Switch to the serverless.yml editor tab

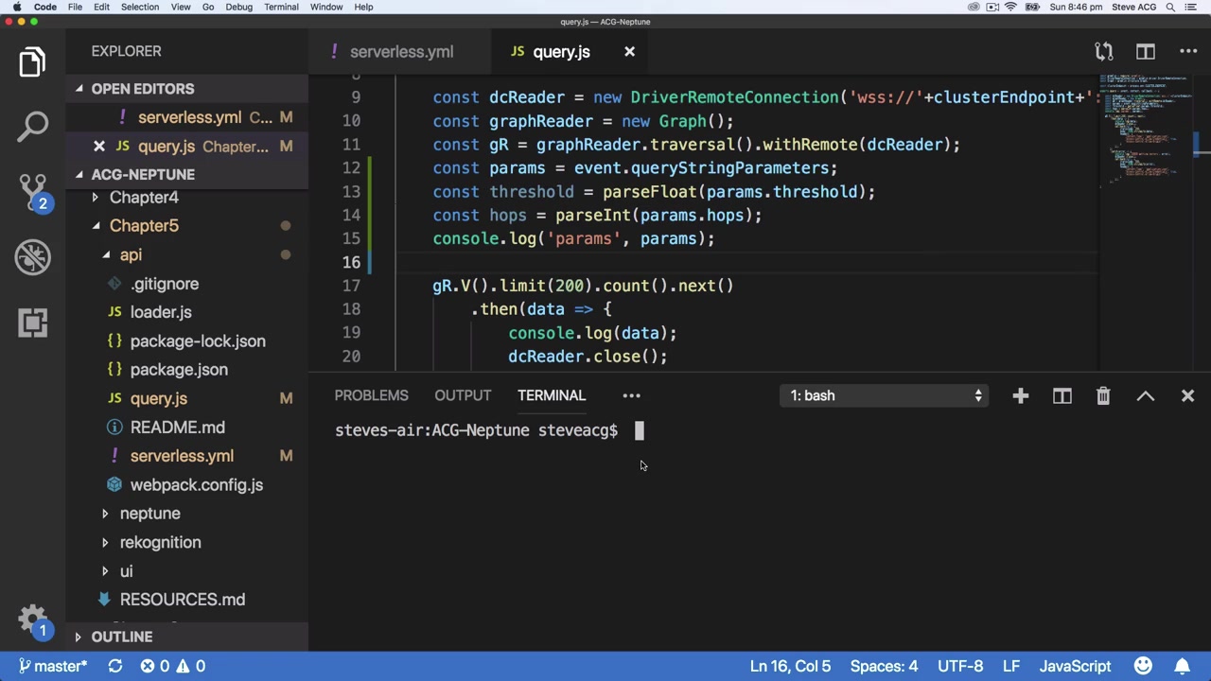tap(401, 52)
